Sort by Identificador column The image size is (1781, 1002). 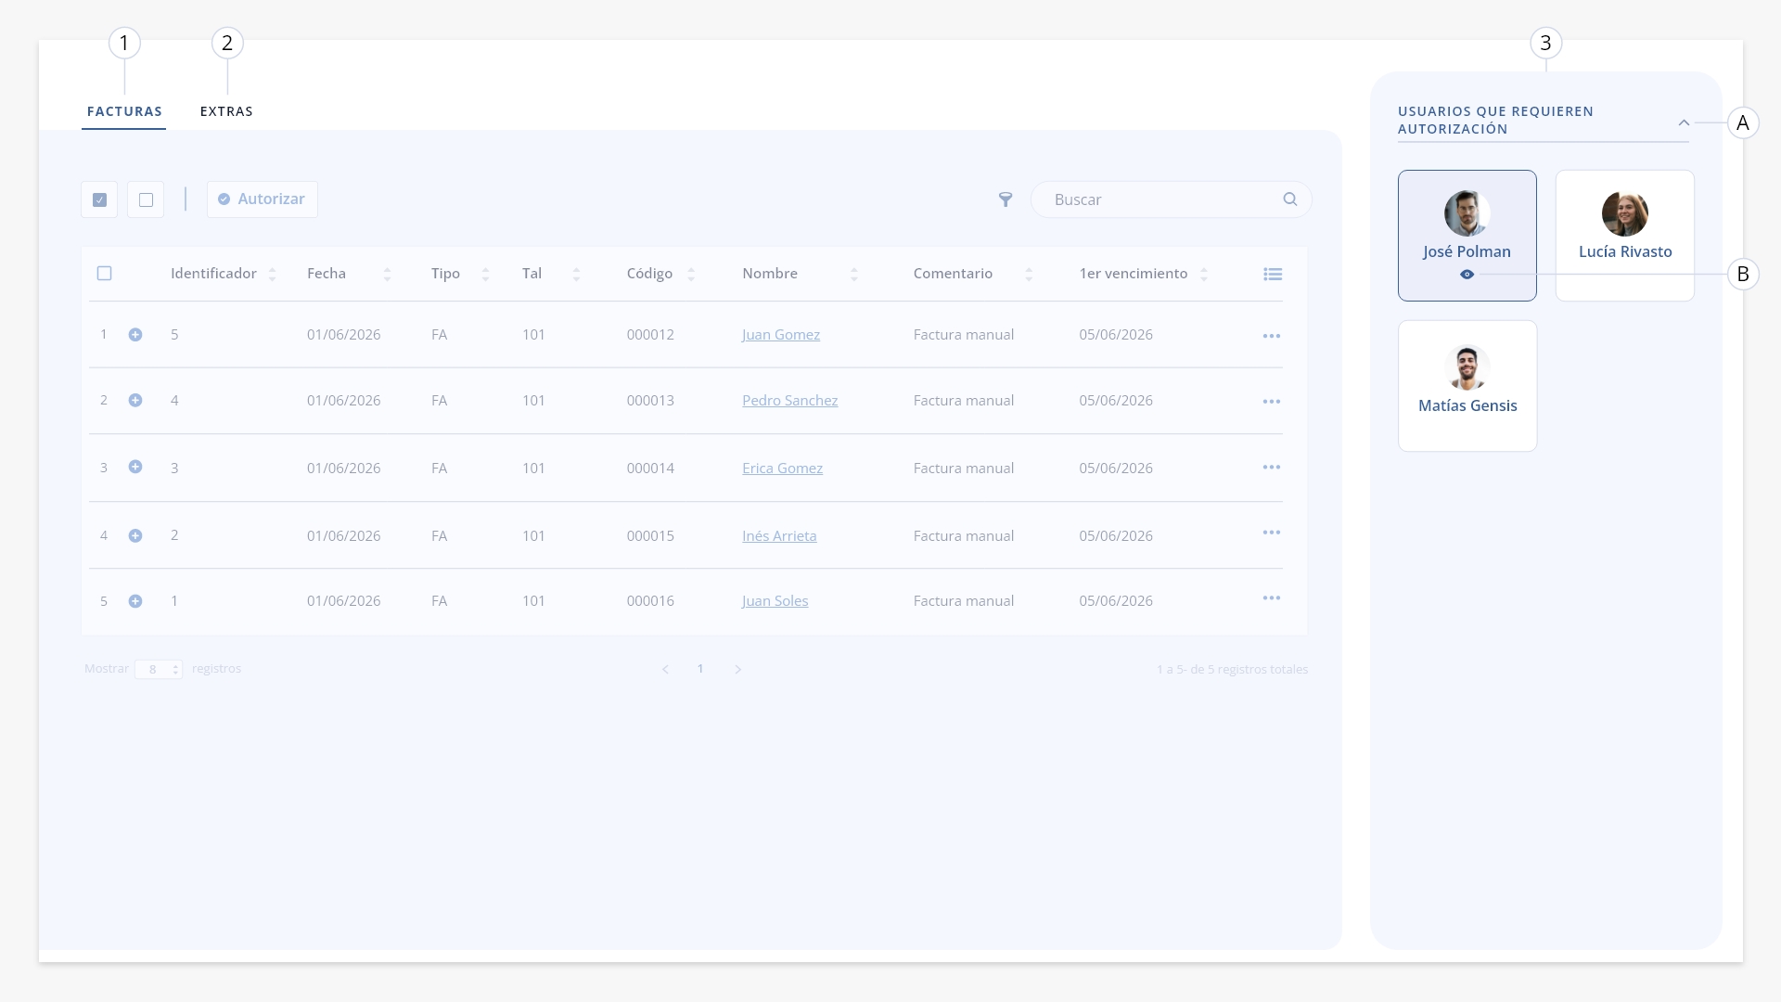click(272, 275)
